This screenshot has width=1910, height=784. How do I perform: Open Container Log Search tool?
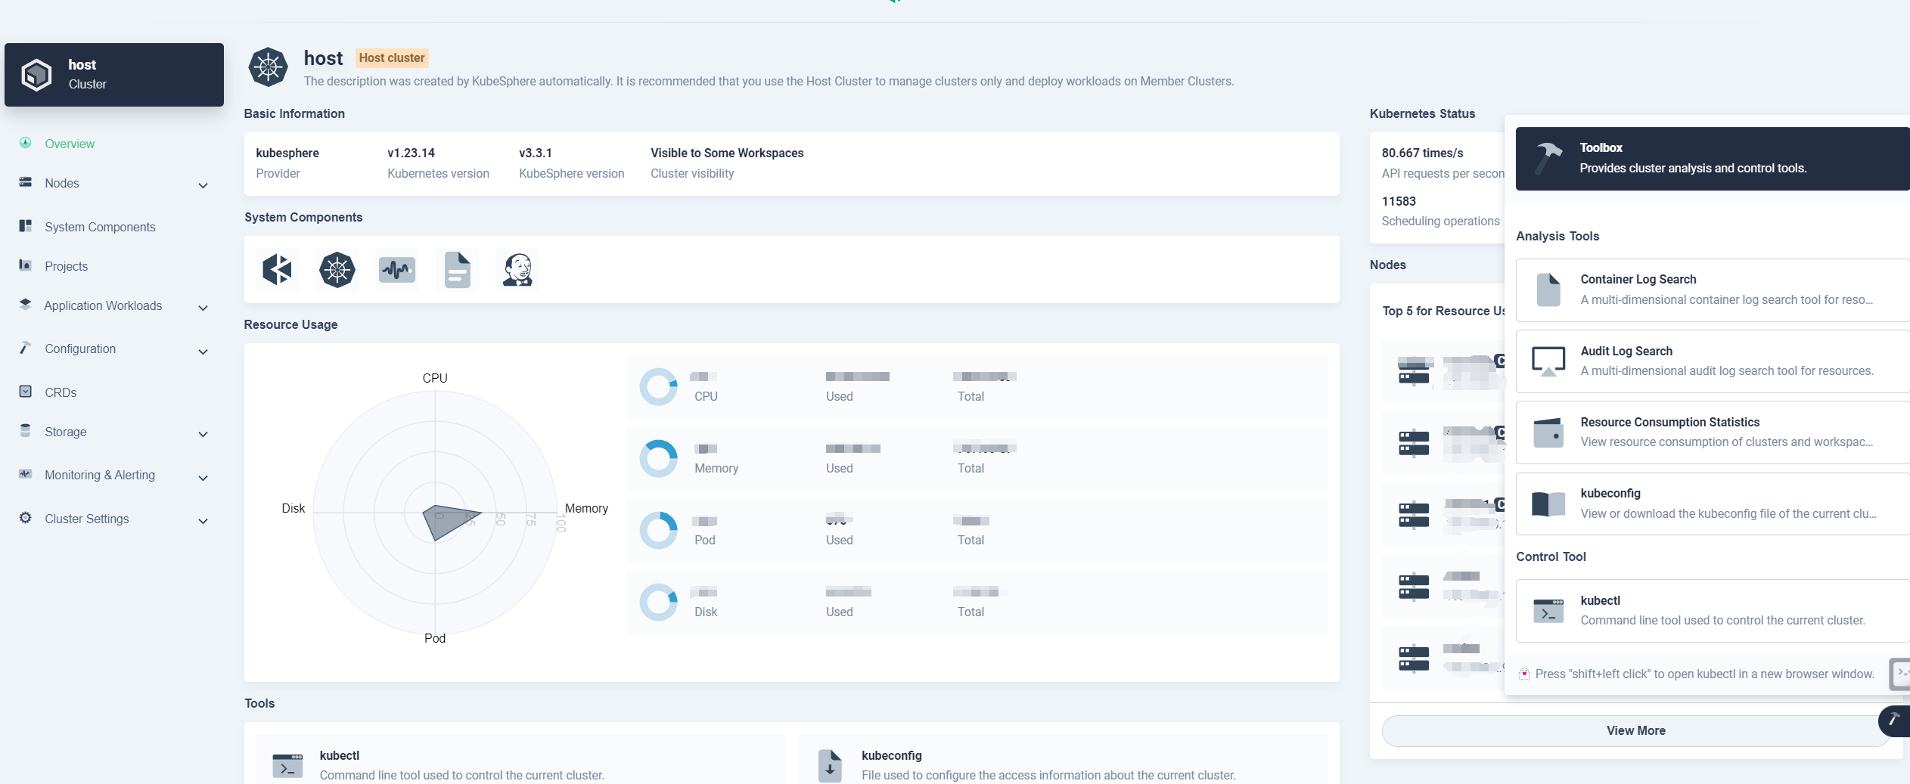(x=1713, y=290)
